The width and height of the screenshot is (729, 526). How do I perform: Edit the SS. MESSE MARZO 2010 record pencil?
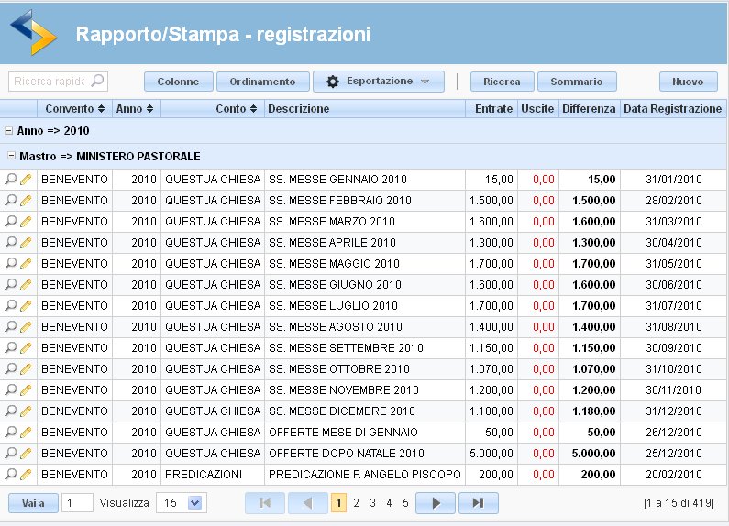click(x=26, y=221)
